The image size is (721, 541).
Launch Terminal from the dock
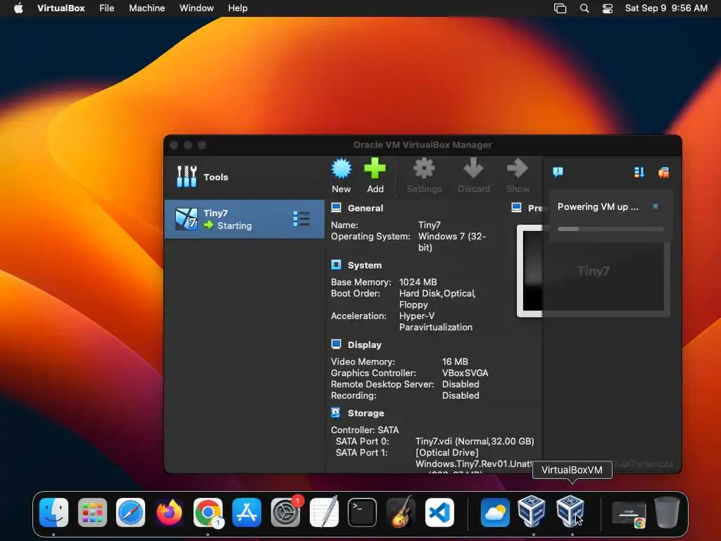pos(363,512)
